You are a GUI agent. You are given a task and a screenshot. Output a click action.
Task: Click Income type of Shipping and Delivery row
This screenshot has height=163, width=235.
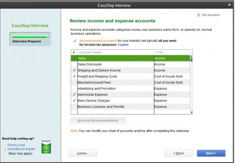point(160,70)
